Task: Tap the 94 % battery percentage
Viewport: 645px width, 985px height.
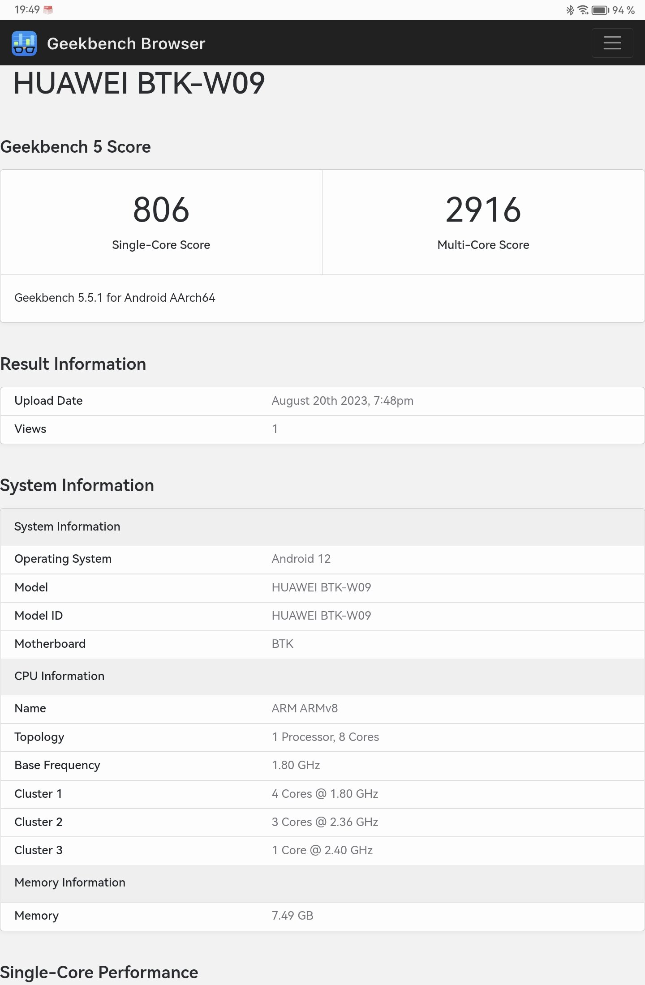Action: point(623,10)
